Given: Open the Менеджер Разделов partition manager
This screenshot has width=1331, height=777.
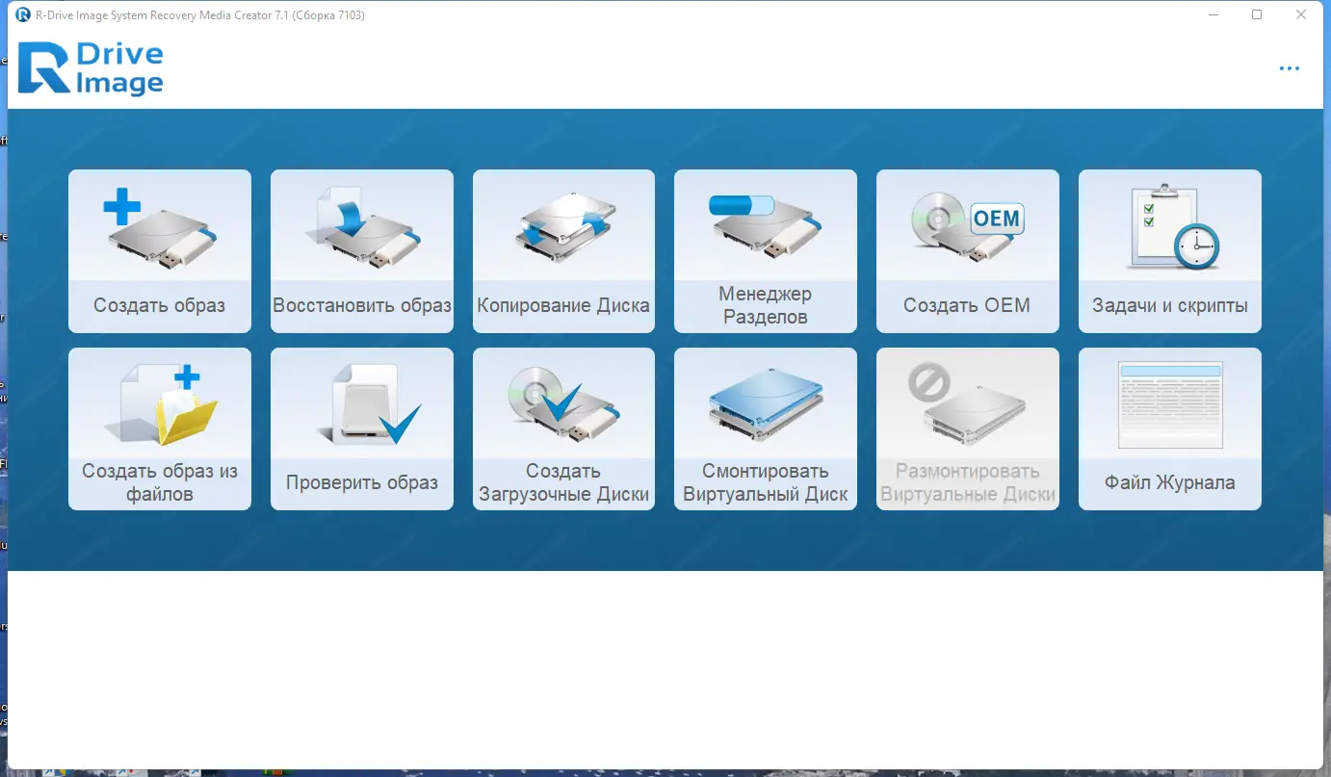Looking at the screenshot, I should pyautogui.click(x=765, y=250).
